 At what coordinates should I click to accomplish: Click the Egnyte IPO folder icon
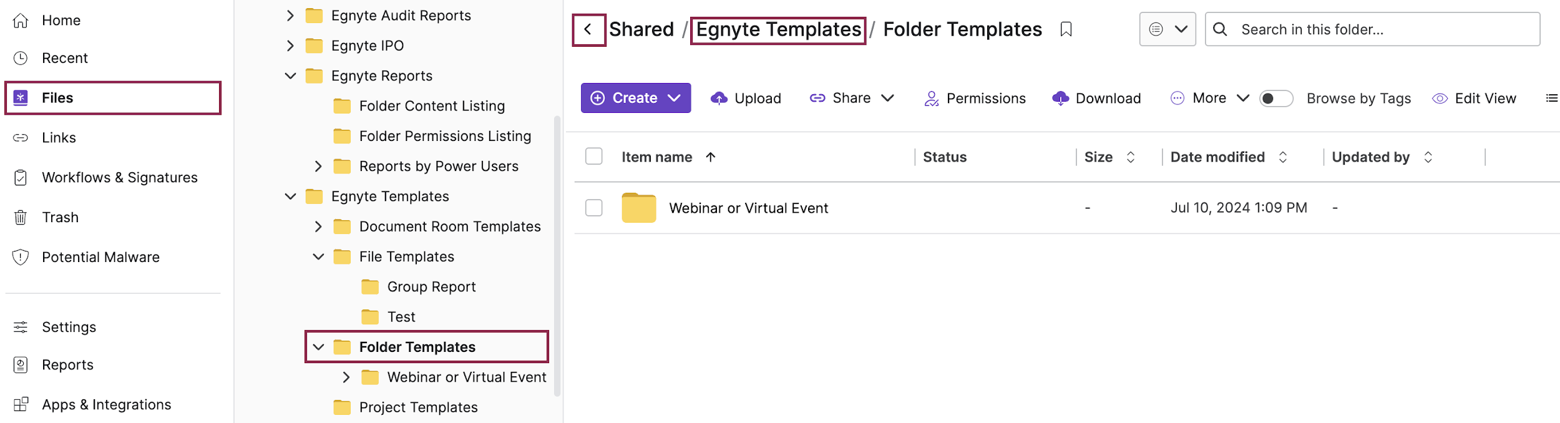tap(314, 46)
